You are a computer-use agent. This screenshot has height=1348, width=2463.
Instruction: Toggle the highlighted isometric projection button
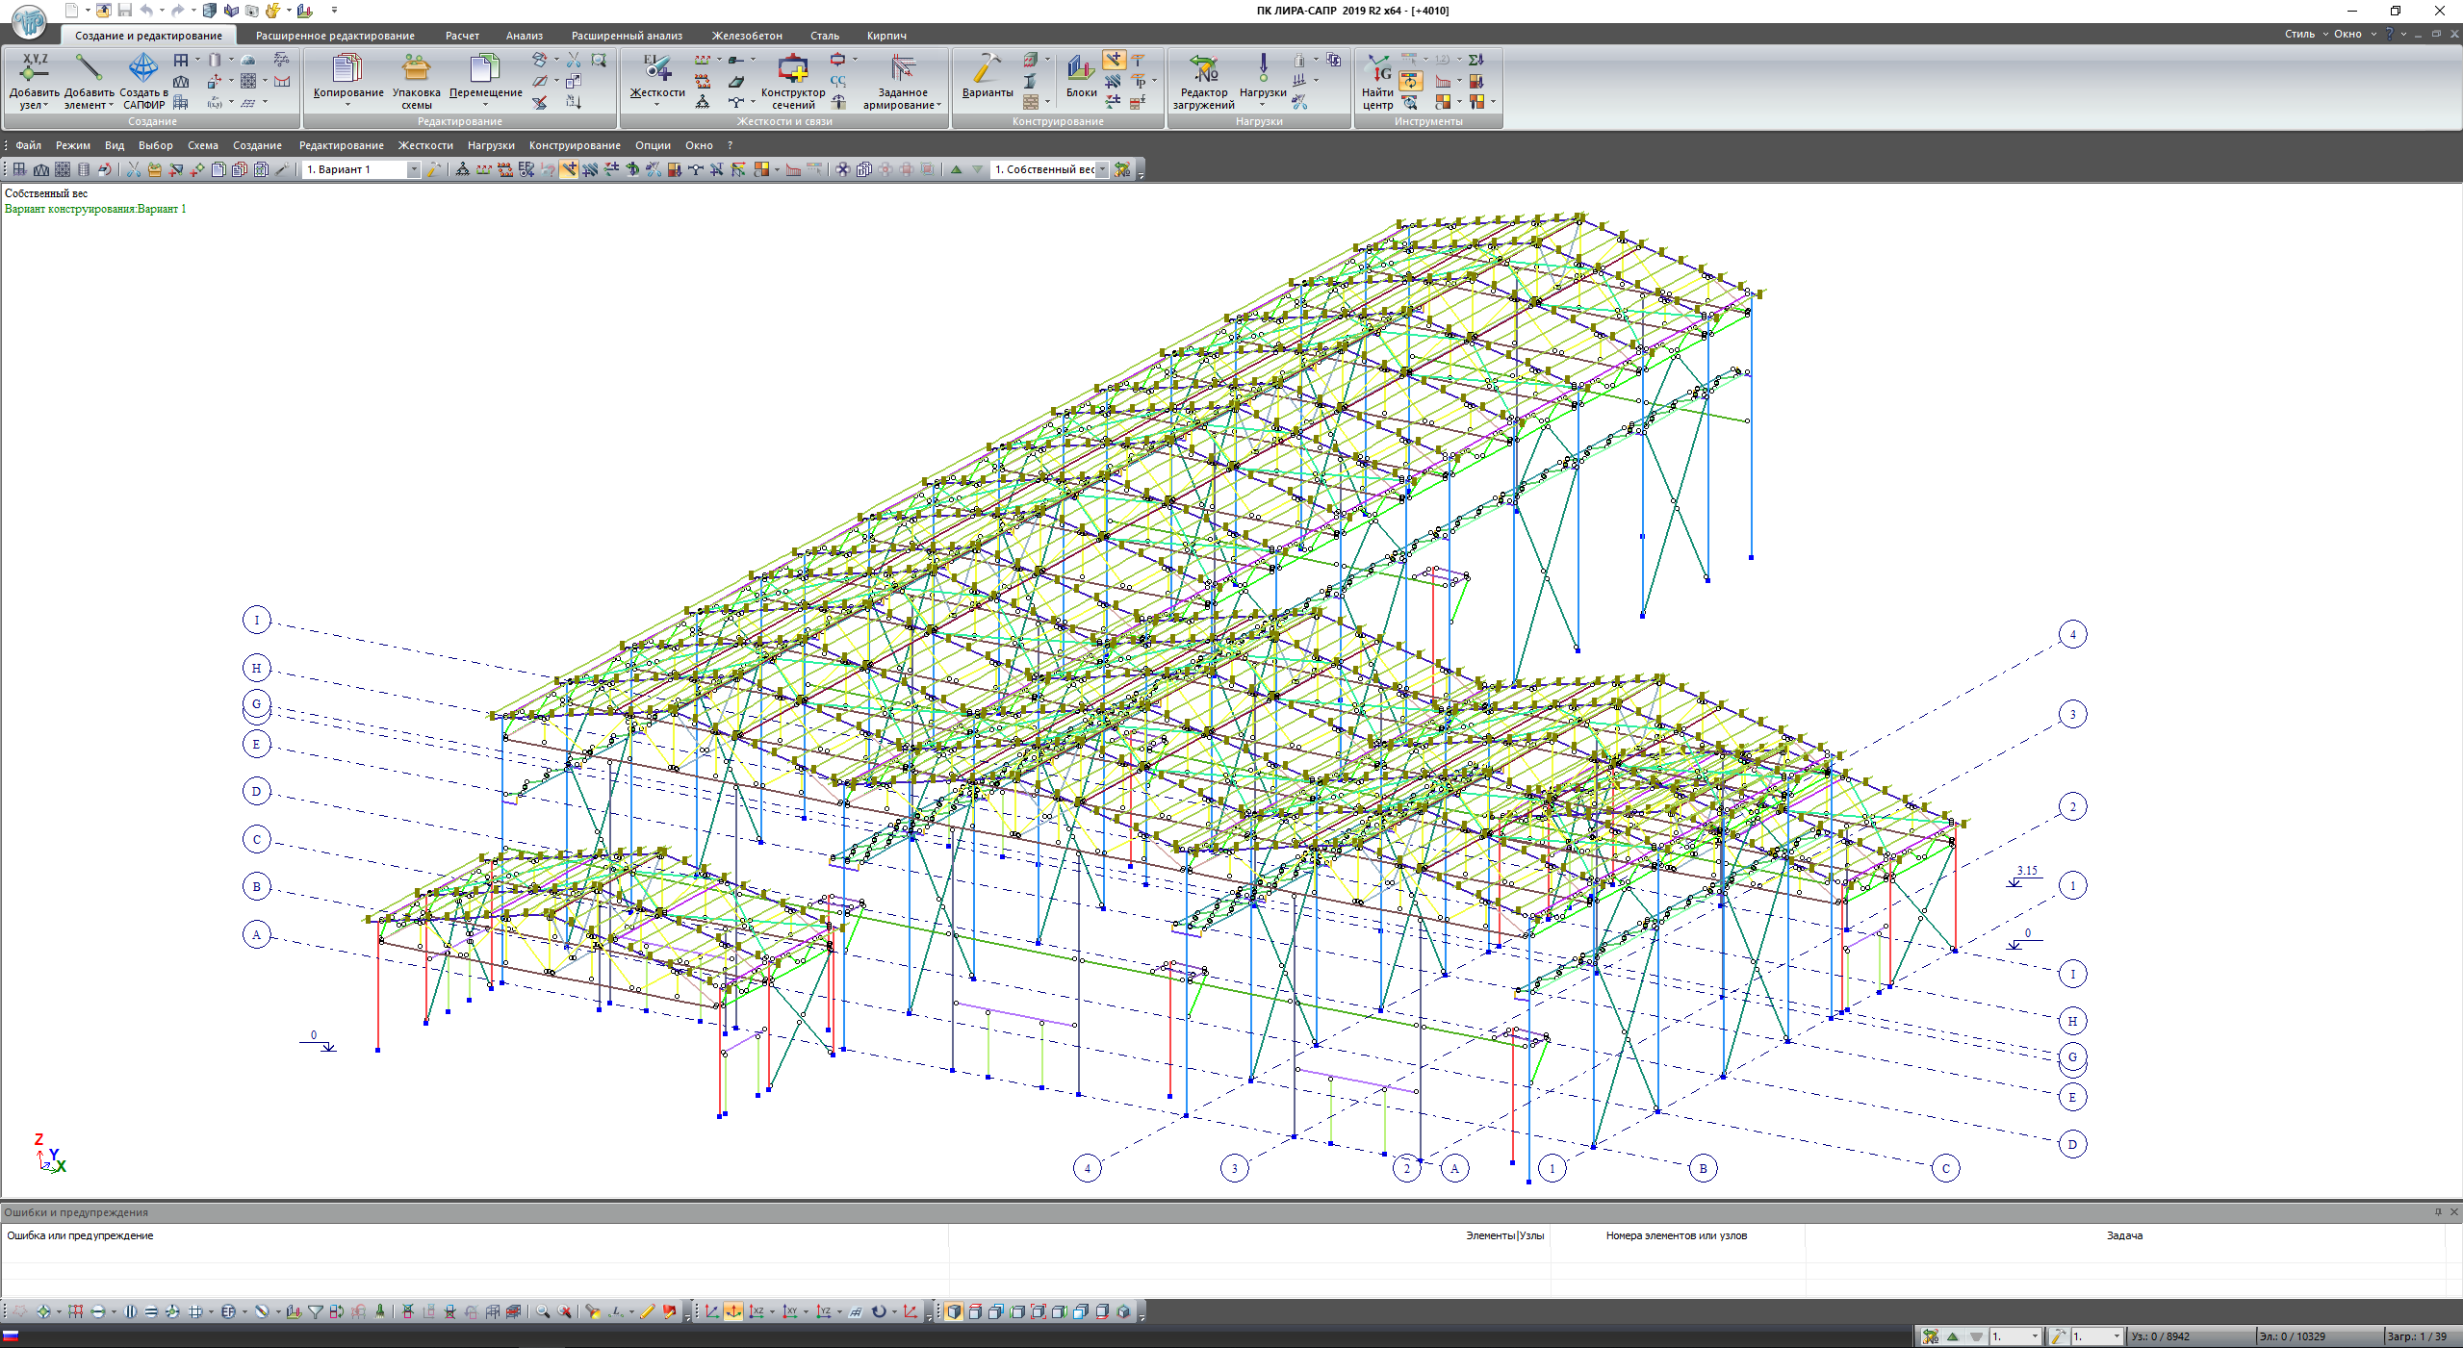(733, 1312)
